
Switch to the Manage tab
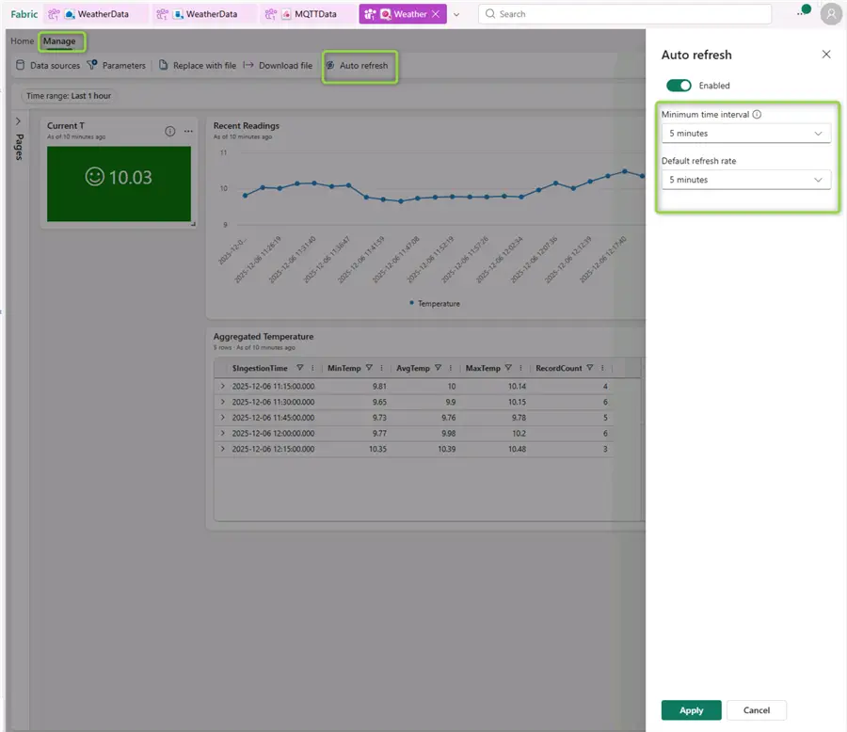[x=59, y=41]
